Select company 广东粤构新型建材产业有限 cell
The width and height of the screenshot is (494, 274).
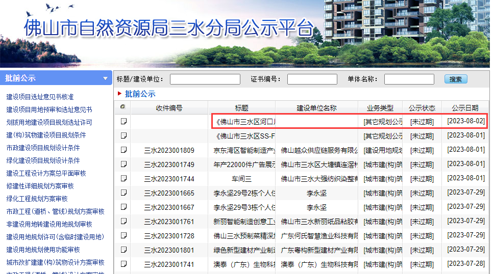point(319,250)
